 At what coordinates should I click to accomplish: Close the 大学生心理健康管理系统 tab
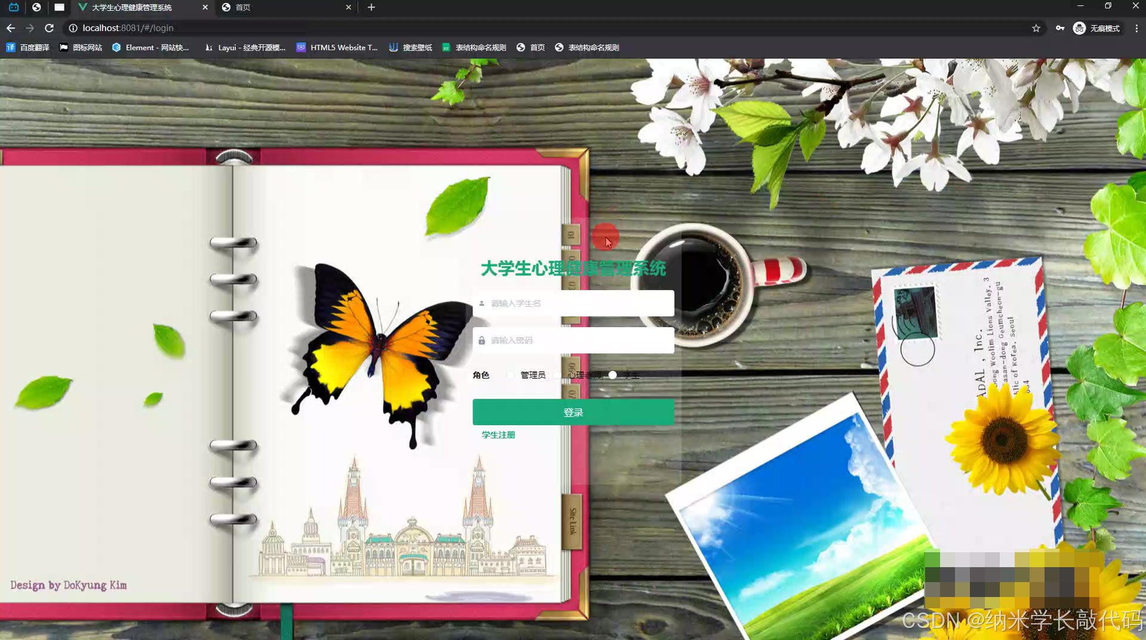click(x=205, y=7)
